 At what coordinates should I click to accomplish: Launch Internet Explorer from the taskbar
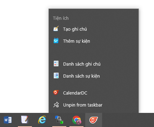coord(42,120)
